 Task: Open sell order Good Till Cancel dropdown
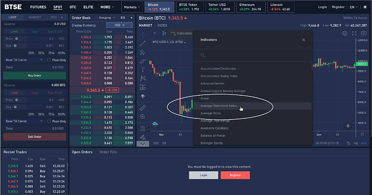25,121
